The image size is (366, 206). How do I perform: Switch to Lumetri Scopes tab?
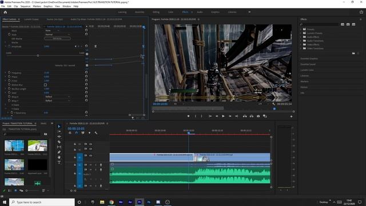[x=31, y=19]
